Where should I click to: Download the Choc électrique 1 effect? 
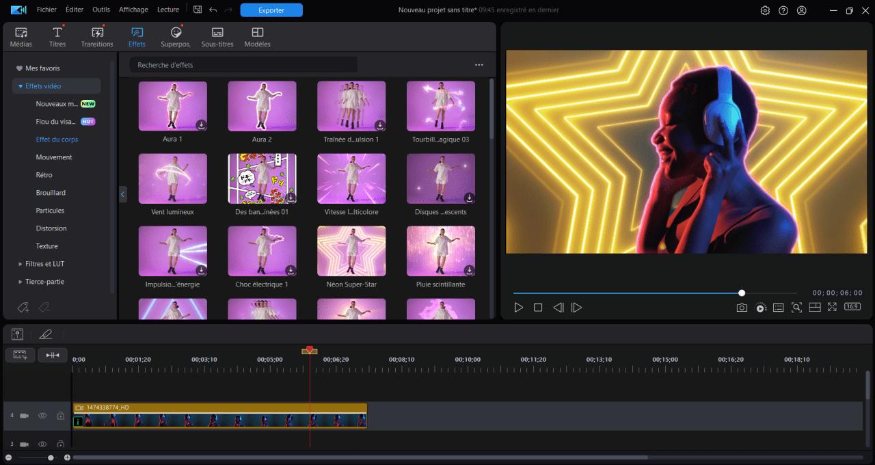(291, 270)
